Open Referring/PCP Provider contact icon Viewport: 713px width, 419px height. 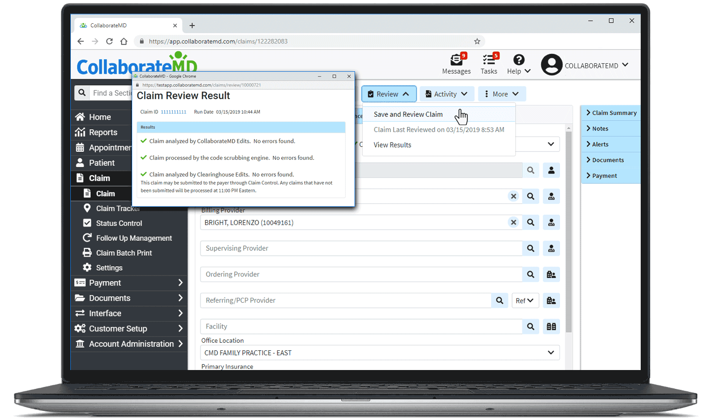click(551, 300)
